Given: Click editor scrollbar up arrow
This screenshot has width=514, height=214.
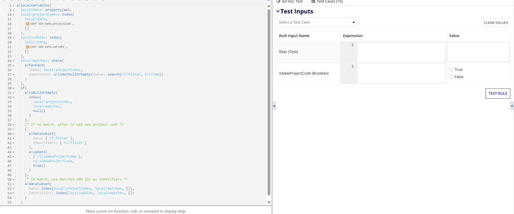Looking at the screenshot, I should point(269,6).
